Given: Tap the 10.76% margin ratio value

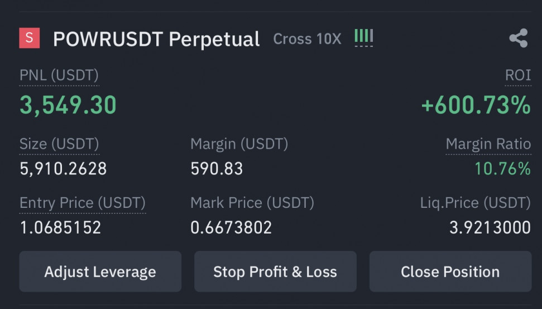Looking at the screenshot, I should click(x=502, y=169).
